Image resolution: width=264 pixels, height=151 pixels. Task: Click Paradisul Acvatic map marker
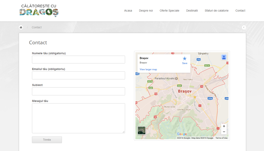click(176, 78)
